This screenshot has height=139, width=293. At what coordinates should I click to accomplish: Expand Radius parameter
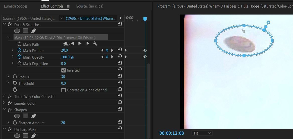tap(8, 76)
